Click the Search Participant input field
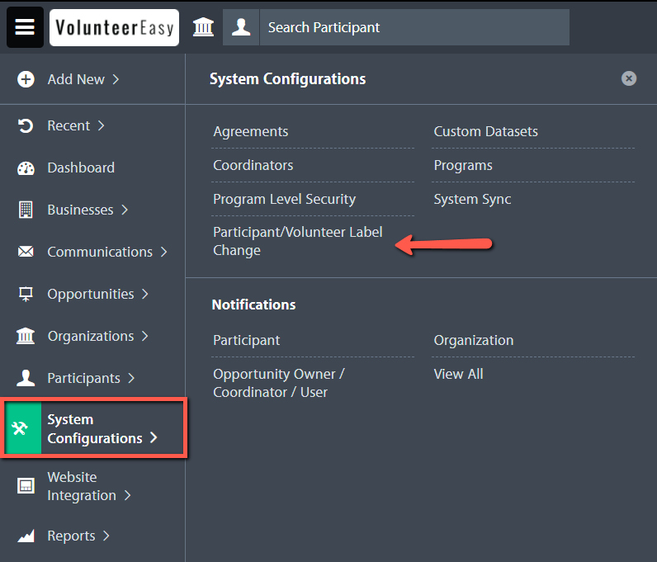Screen dimensions: 657x562 pyautogui.click(x=414, y=27)
